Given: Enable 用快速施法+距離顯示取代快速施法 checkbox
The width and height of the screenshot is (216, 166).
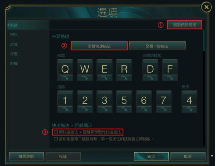Looking at the screenshot, I should [x=56, y=132].
